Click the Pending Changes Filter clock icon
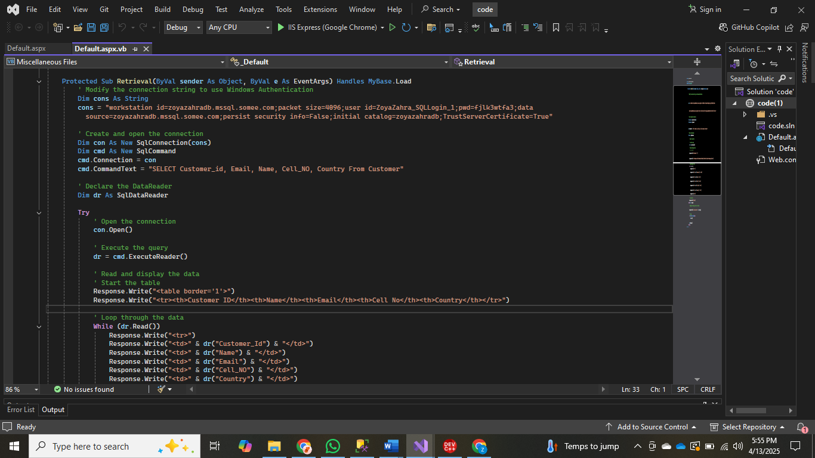The height and width of the screenshot is (458, 815). tap(754, 64)
